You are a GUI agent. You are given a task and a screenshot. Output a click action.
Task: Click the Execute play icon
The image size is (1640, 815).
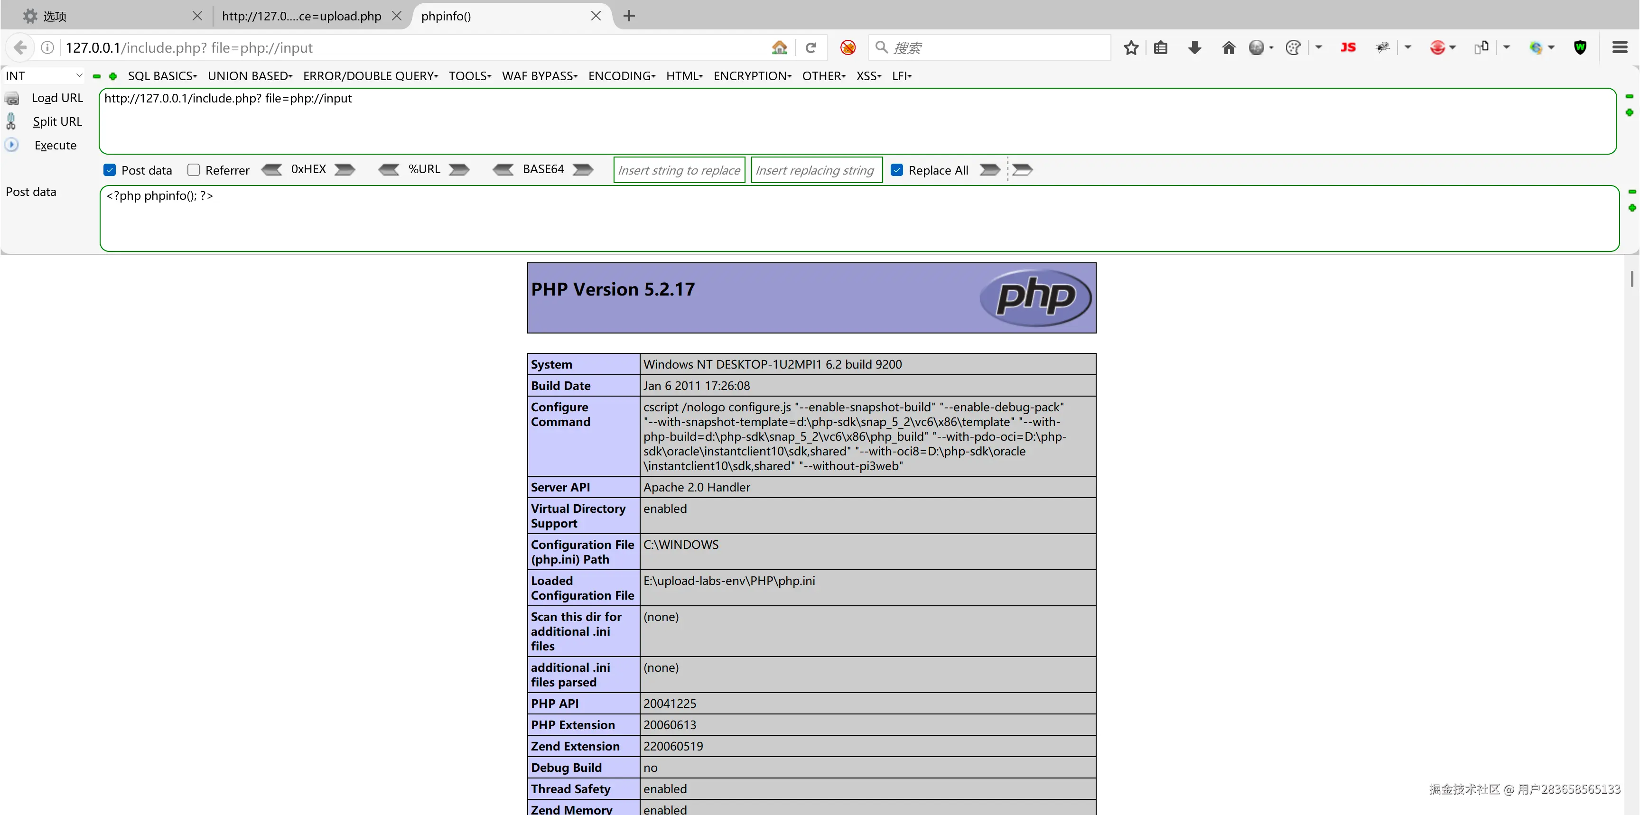click(x=11, y=145)
